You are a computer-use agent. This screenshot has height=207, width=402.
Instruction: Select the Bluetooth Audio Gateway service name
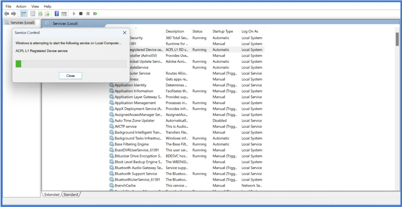click(138, 168)
